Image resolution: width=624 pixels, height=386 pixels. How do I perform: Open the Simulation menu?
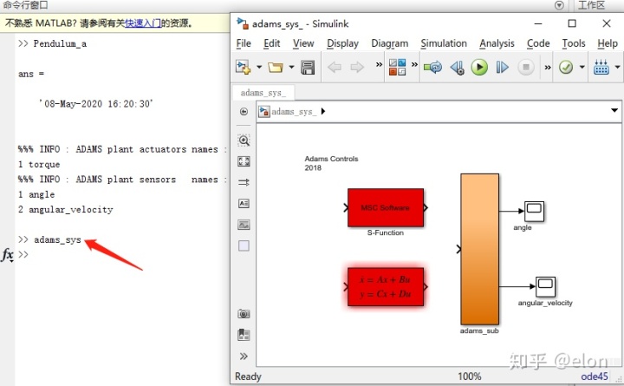443,43
